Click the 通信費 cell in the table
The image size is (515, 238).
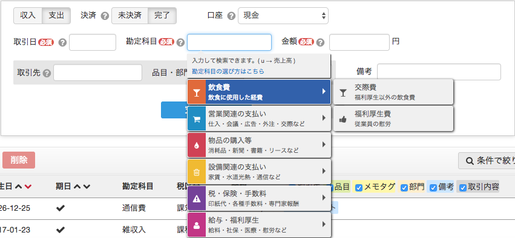(x=134, y=208)
